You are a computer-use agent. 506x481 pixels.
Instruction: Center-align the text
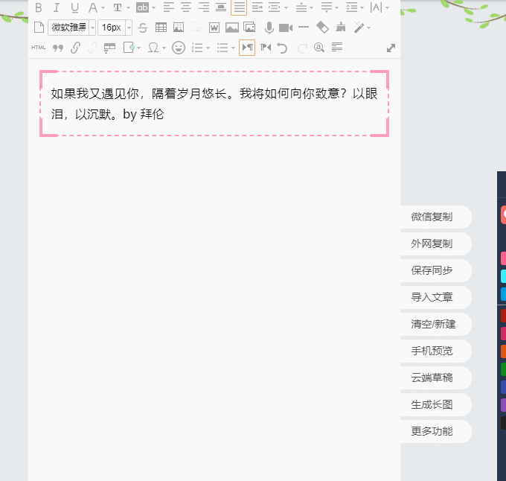(x=186, y=7)
